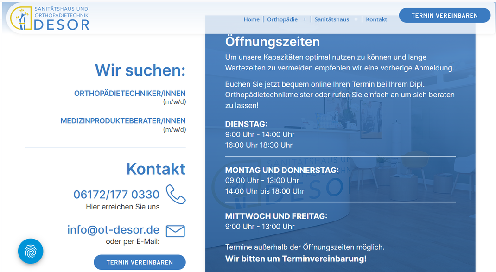This screenshot has height=272, width=496.
Task: Click the text '09:00 Uhr - 13:00 Uhr'
Action: click(x=262, y=181)
